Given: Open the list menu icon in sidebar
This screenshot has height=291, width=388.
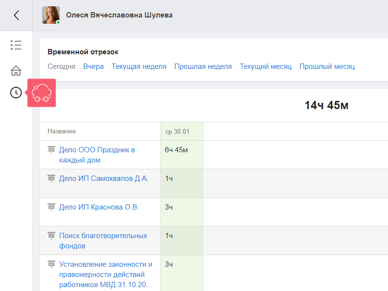Looking at the screenshot, I should click(x=16, y=45).
